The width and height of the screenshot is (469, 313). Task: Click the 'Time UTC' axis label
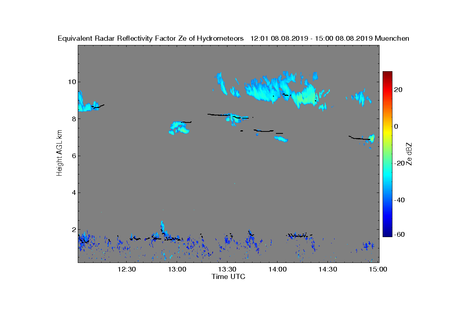[x=229, y=277]
